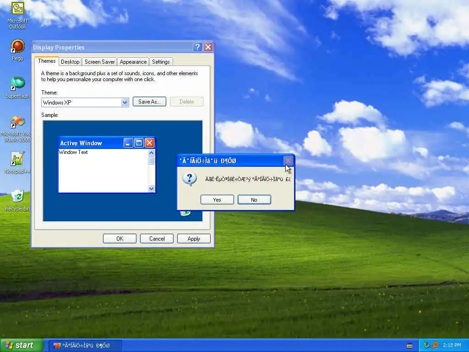
Task: Click the greyed Delete theme button
Action: pos(187,101)
